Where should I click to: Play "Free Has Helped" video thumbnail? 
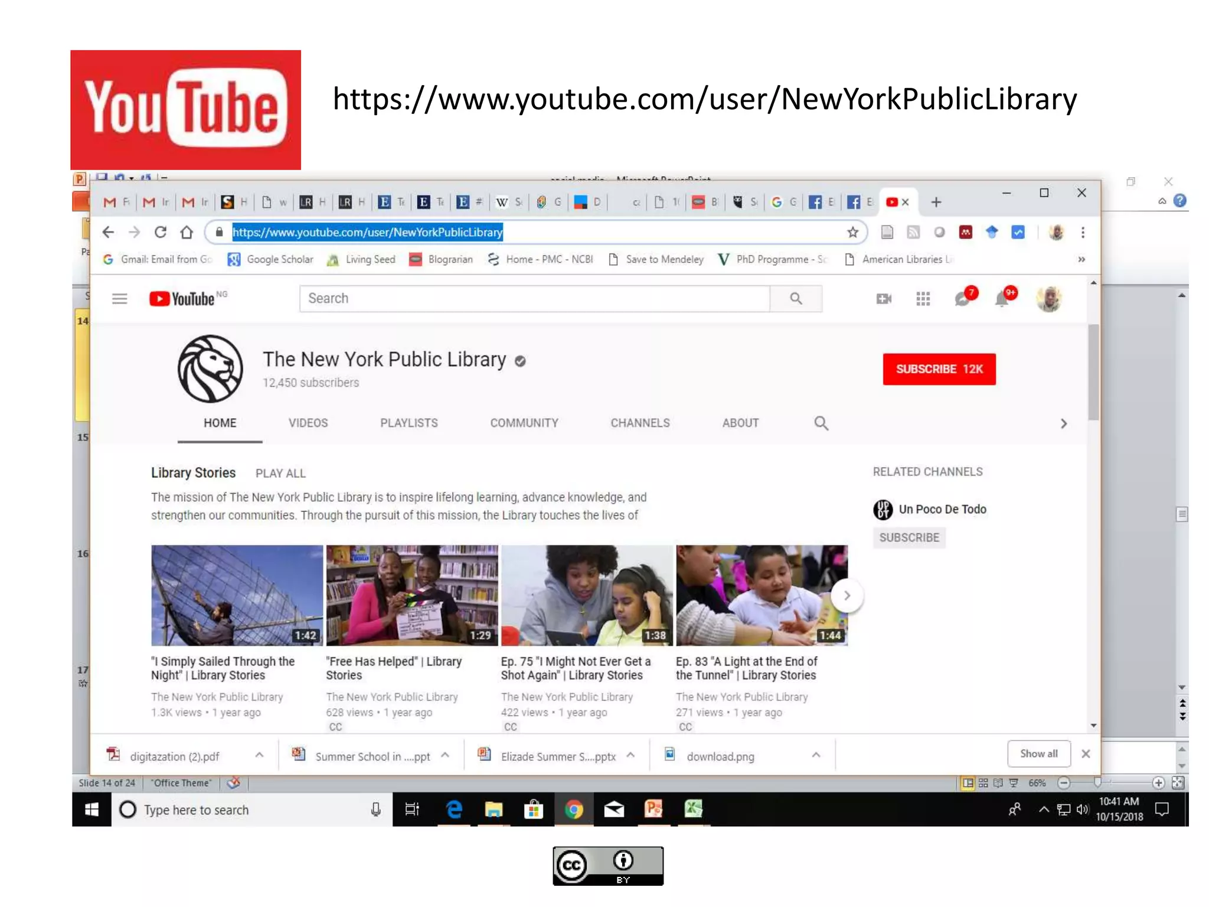click(412, 596)
